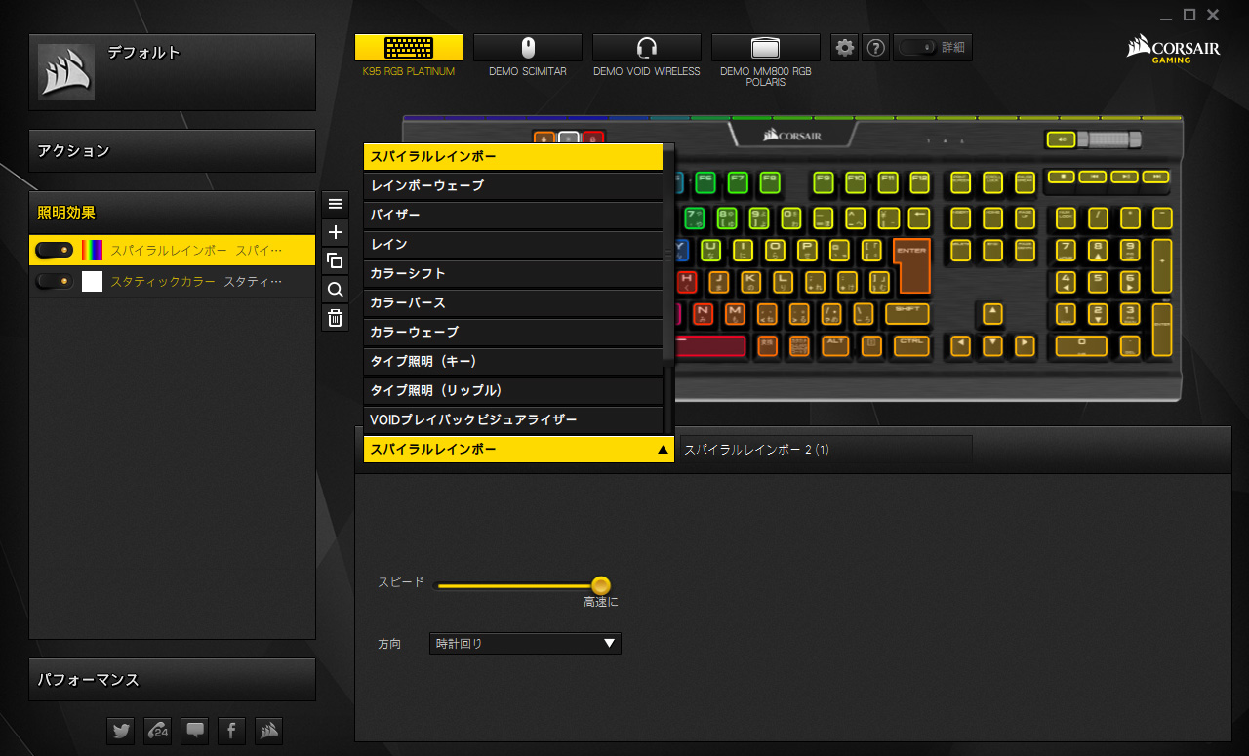
Task: Expand the パフォーマンス section
Action: tap(173, 680)
